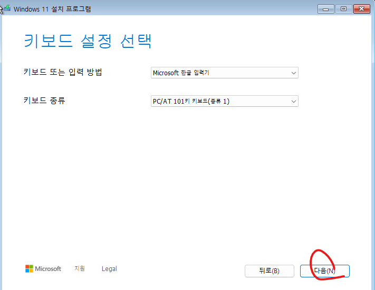Click the 키보드 또는 입력 방법 label
Viewport: 375px width, 290px height.
coord(63,72)
